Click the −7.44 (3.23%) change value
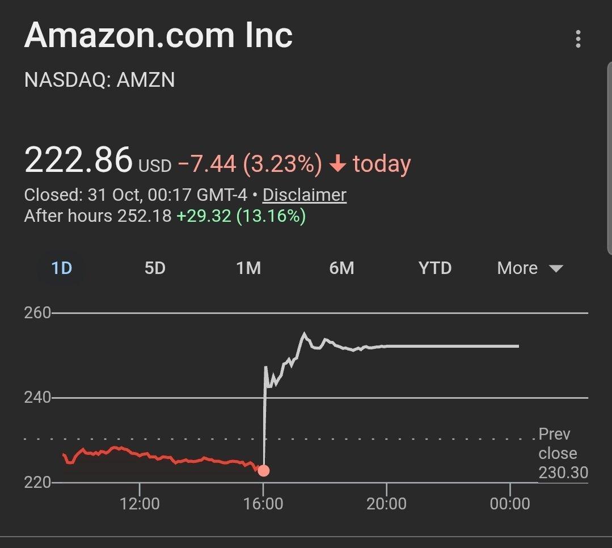 [x=250, y=165]
